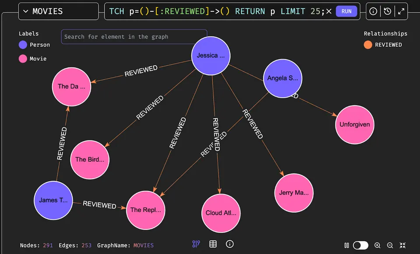This screenshot has width=420, height=254.
Task: Select the Jerry Ma... movie node
Action: [x=294, y=193]
